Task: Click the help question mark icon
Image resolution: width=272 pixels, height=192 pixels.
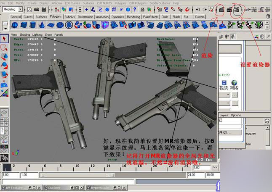Action: (135, 10)
